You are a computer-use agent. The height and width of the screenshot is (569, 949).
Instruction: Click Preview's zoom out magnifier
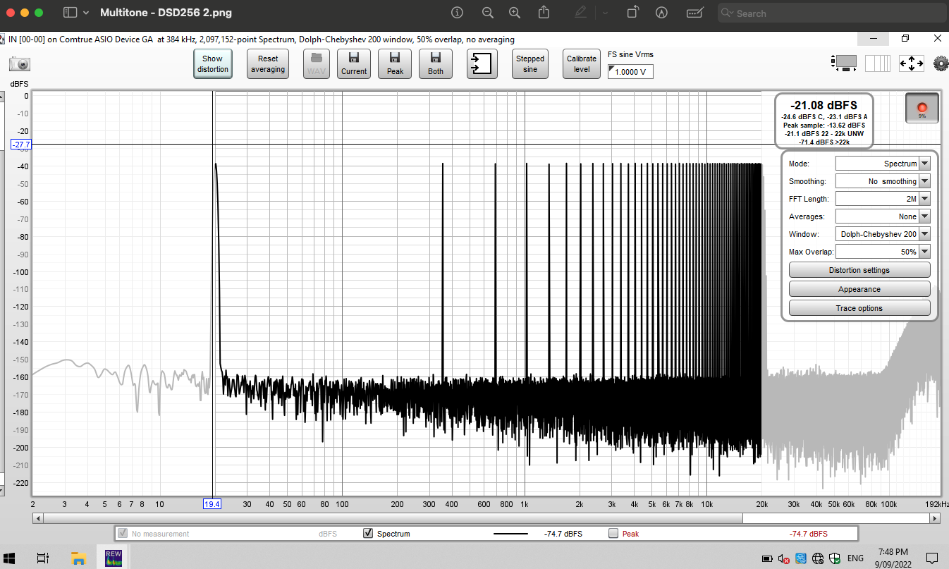pos(487,13)
